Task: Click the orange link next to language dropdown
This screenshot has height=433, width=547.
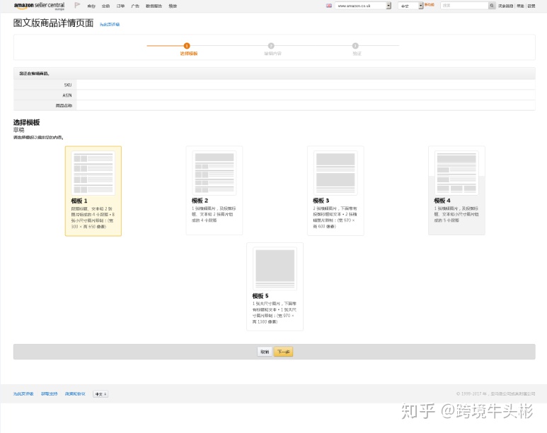Action: point(429,5)
